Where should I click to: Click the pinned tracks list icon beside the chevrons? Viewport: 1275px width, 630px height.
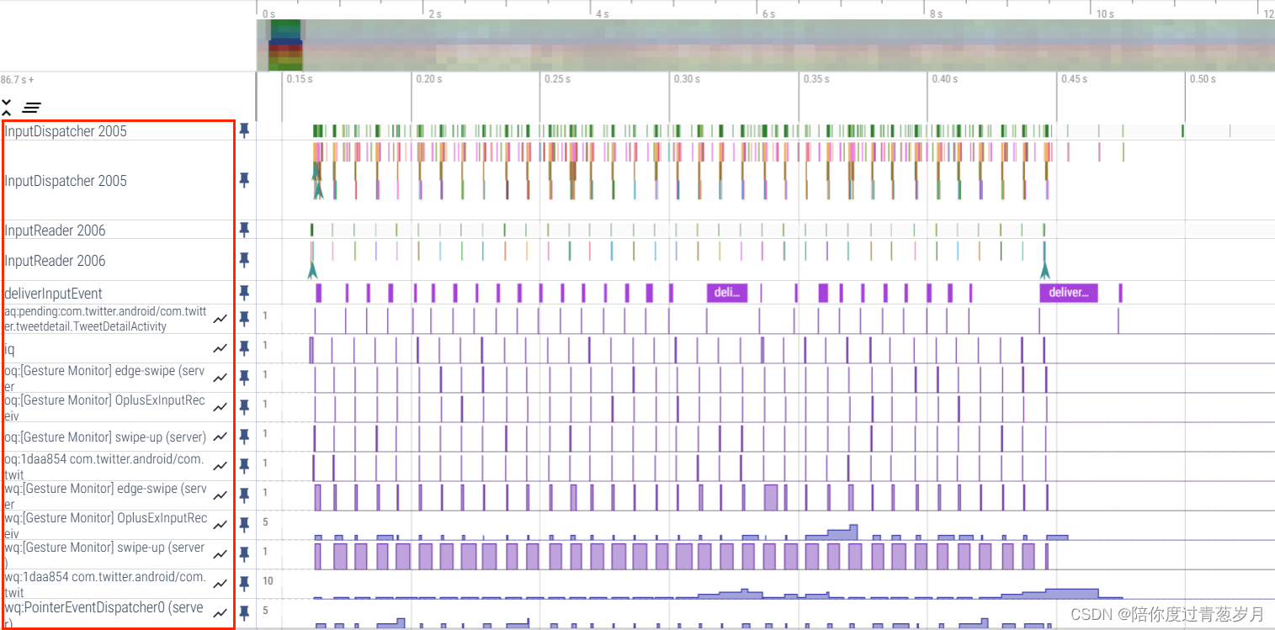tap(32, 108)
